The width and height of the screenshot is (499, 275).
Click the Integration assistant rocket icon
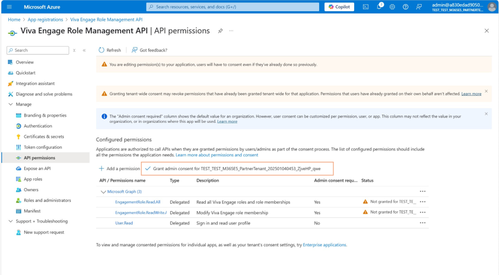pos(10,83)
